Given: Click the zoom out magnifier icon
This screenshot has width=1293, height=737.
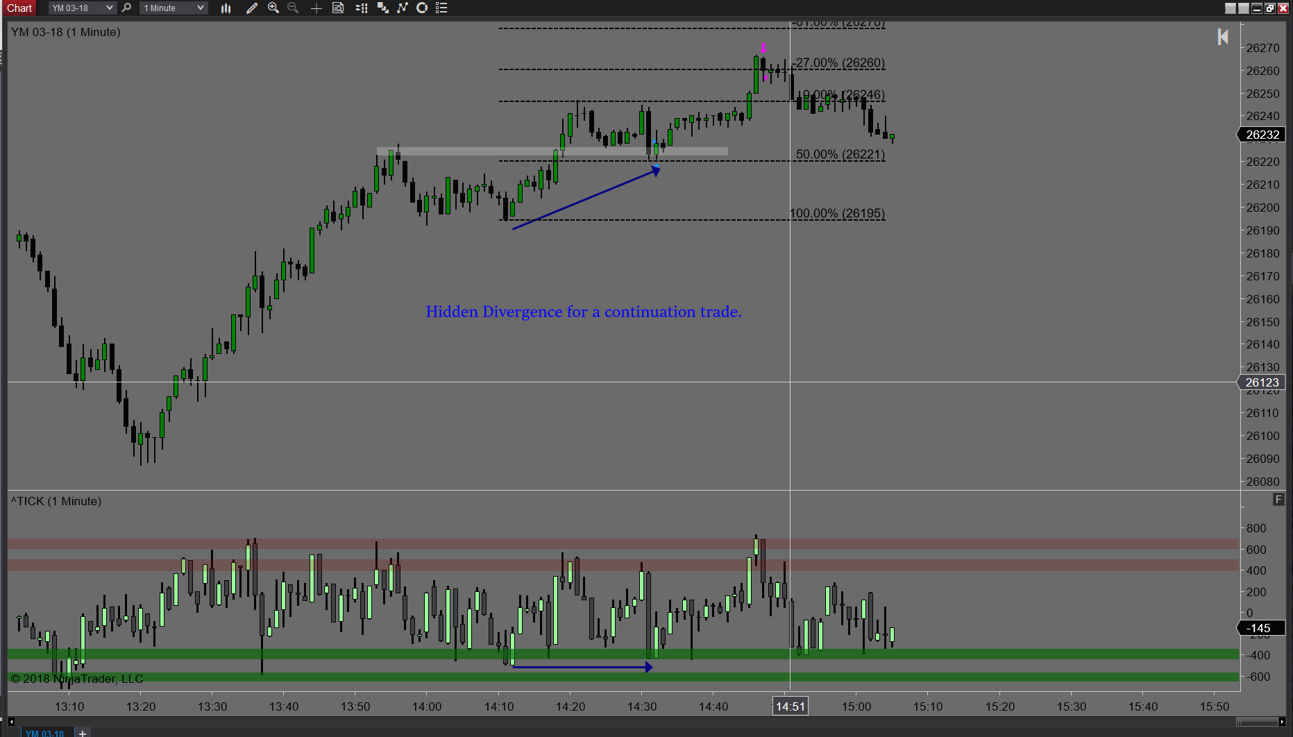Looking at the screenshot, I should point(293,8).
